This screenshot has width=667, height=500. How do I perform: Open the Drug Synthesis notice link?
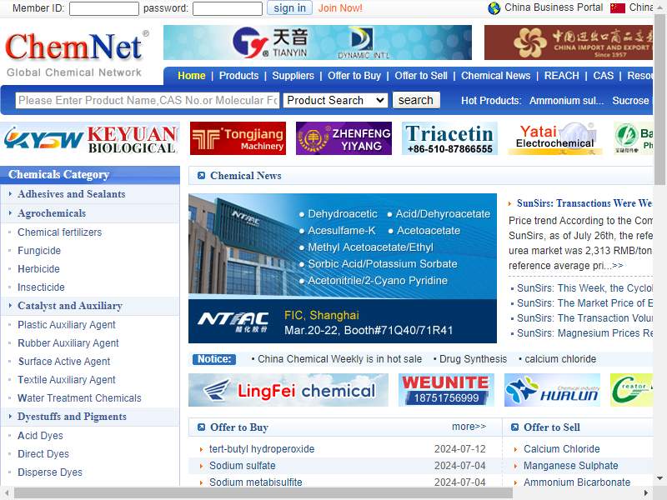(x=473, y=359)
